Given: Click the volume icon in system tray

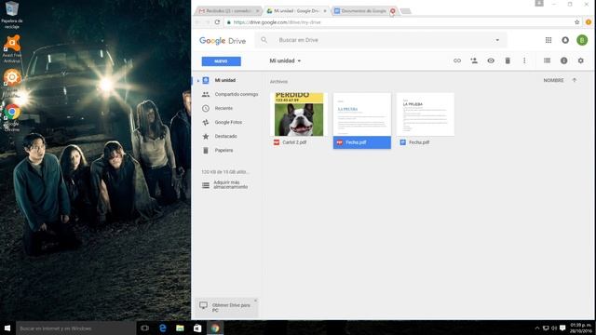Looking at the screenshot, I should [x=554, y=328].
